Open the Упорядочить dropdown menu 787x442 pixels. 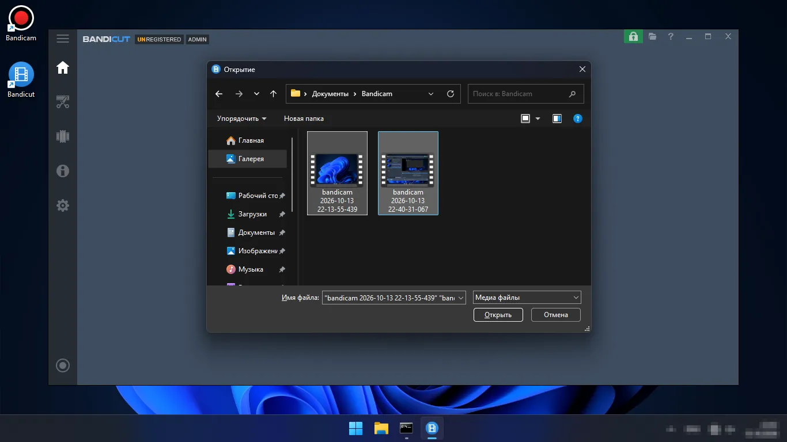point(242,119)
